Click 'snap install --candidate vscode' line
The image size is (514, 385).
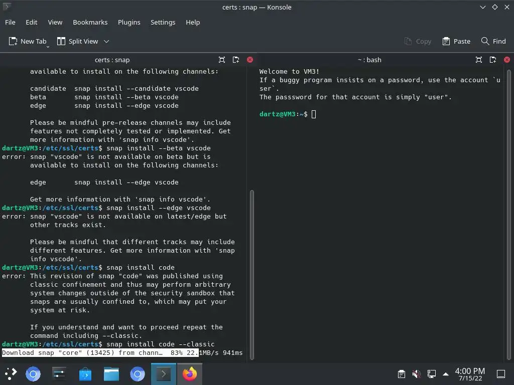pyautogui.click(x=137, y=88)
